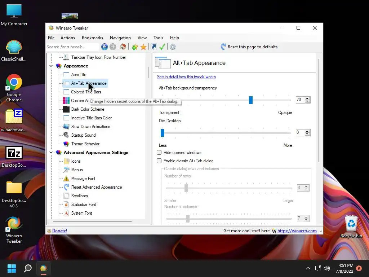Click the Reset Advanced Appearance arrow icon
This screenshot has height=277, width=369.
(66, 187)
